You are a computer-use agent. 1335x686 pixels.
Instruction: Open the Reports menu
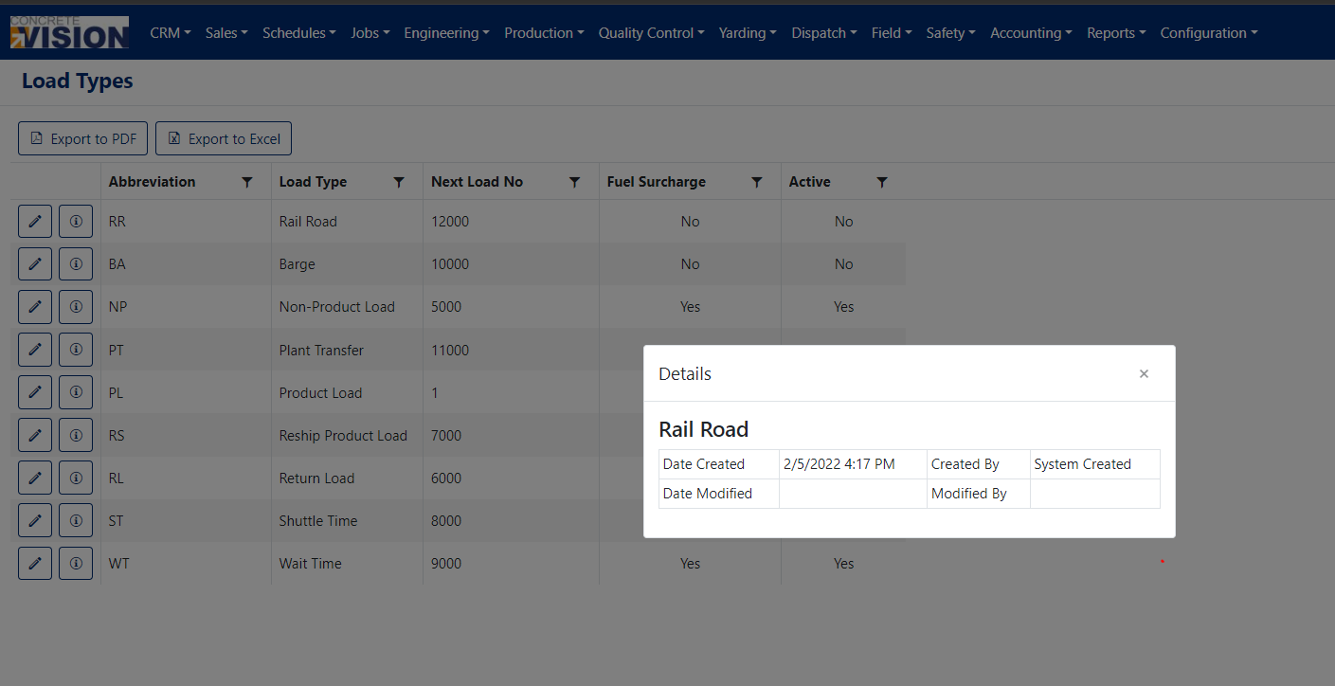click(1116, 32)
